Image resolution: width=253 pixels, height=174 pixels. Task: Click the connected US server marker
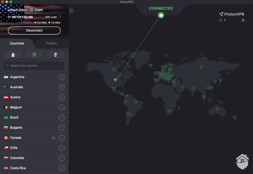point(115,80)
